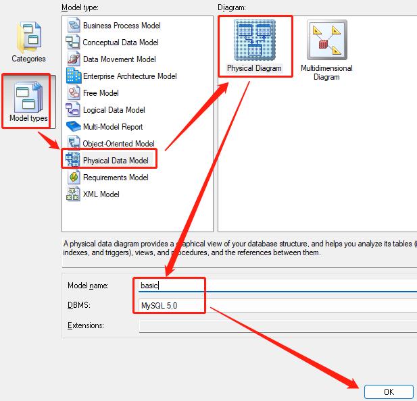Viewport: 417px width, 401px height.
Task: Select 'Free Model' label
Action: [101, 93]
